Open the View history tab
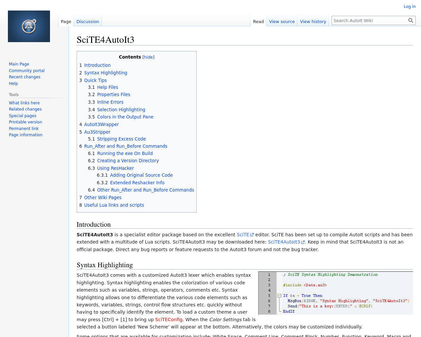 [313, 21]
